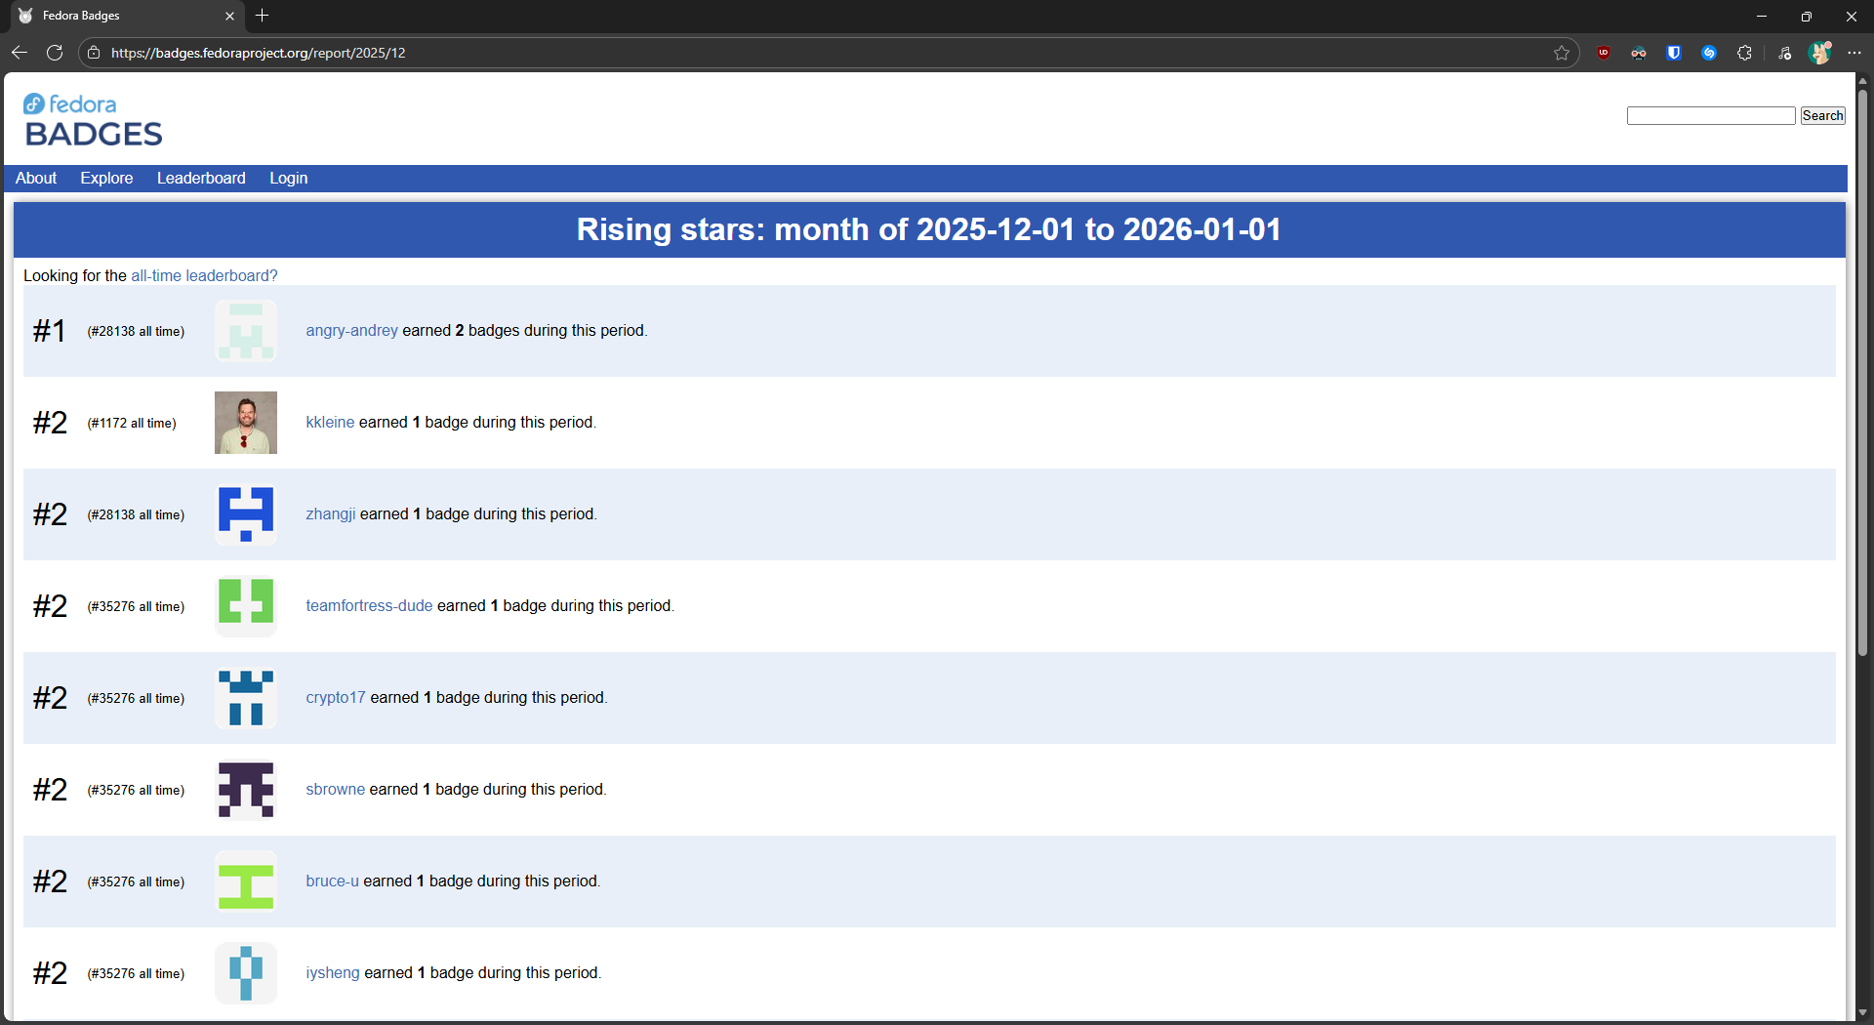Reload the page with the refresh icon
The width and height of the screenshot is (1874, 1025).
(55, 53)
